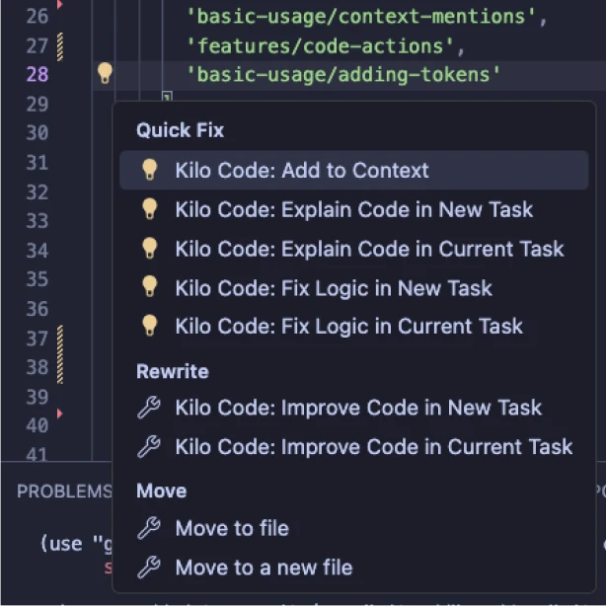Click the red fold marker near line 40
The height and width of the screenshot is (606, 606).
(59, 414)
